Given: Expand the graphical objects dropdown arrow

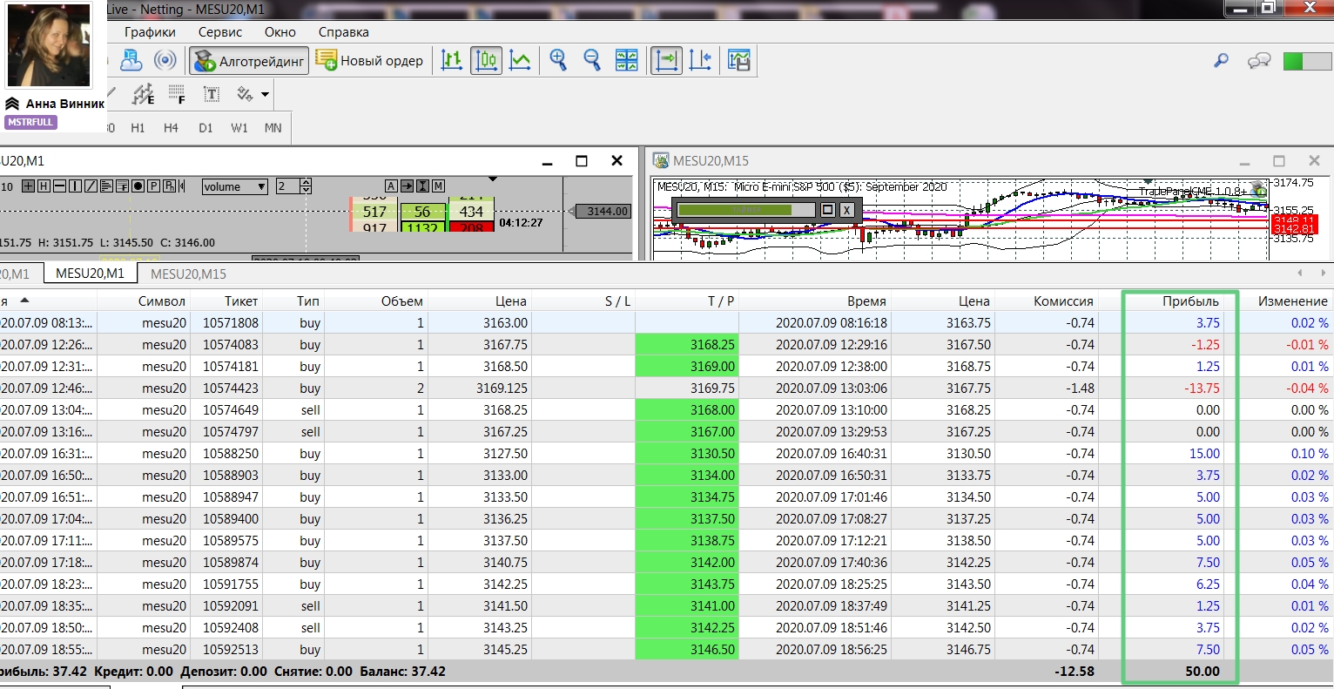Looking at the screenshot, I should (x=265, y=94).
